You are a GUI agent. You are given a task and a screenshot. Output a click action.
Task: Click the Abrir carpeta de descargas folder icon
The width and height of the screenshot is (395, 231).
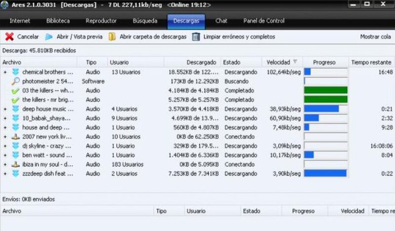tap(112, 37)
